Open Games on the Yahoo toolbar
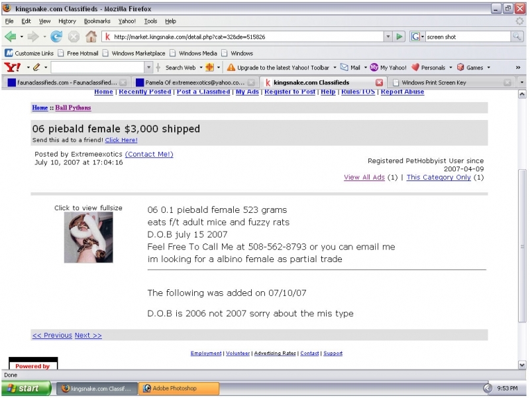The image size is (530, 398). pos(470,68)
